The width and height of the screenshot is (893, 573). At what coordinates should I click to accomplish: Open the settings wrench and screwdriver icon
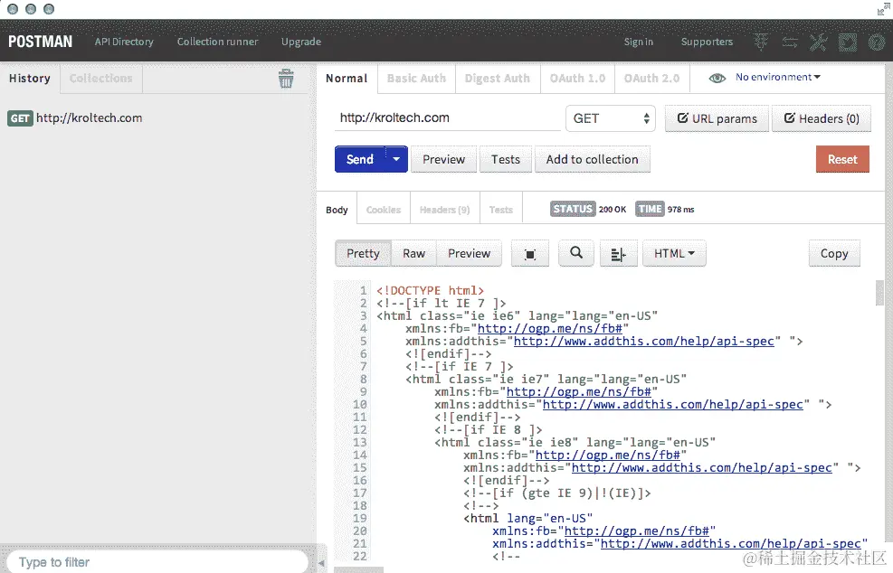(819, 42)
